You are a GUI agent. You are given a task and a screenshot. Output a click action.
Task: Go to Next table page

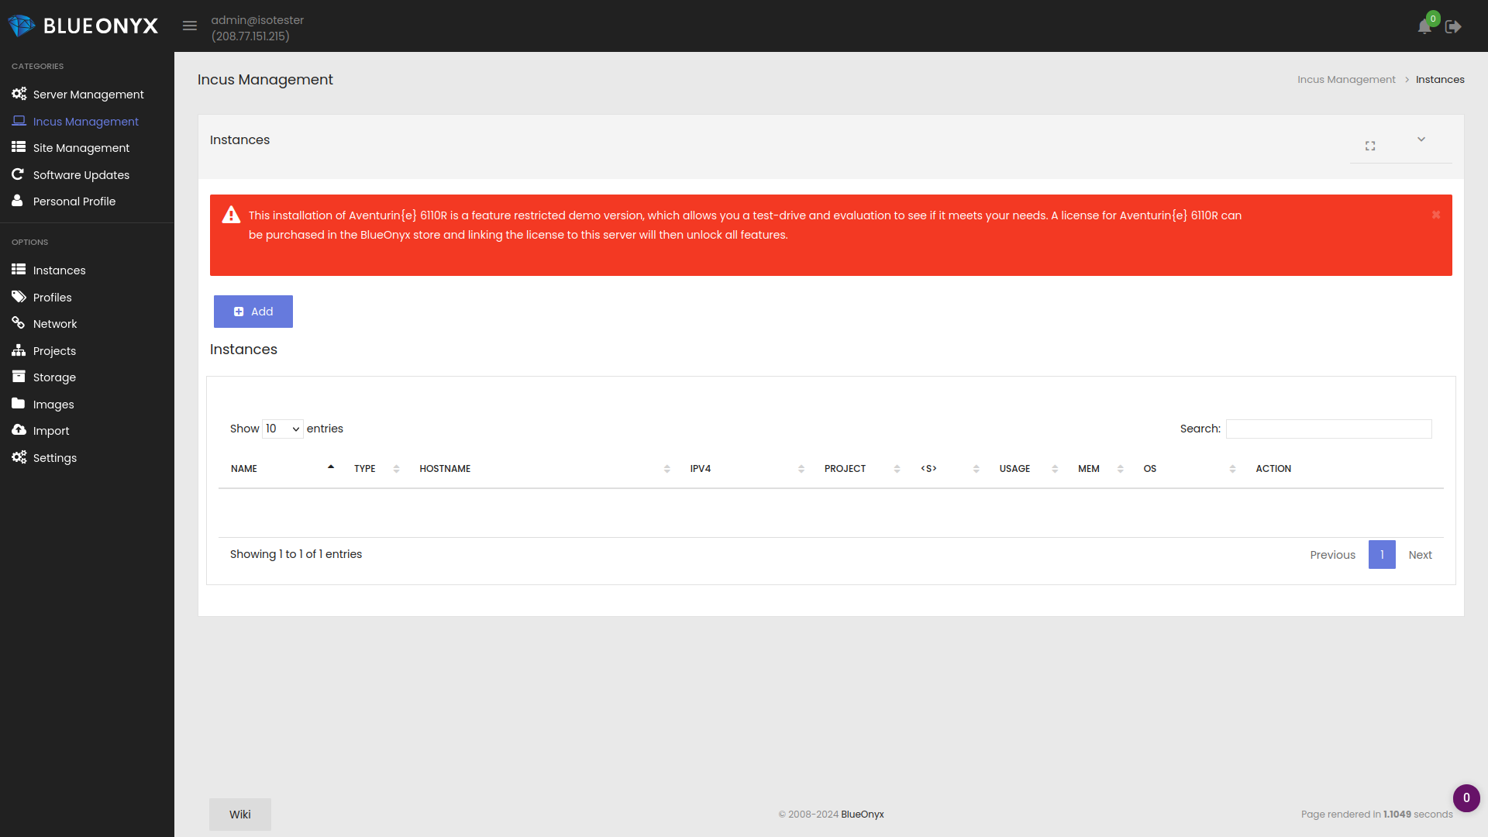[x=1420, y=555]
